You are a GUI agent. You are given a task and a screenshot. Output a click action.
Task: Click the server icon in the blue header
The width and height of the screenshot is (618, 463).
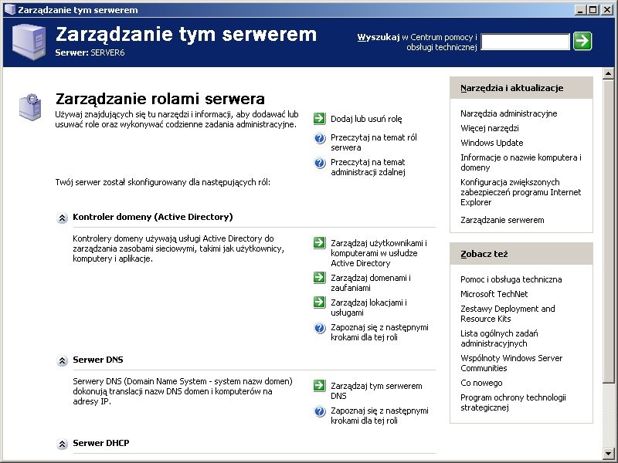pyautogui.click(x=29, y=42)
